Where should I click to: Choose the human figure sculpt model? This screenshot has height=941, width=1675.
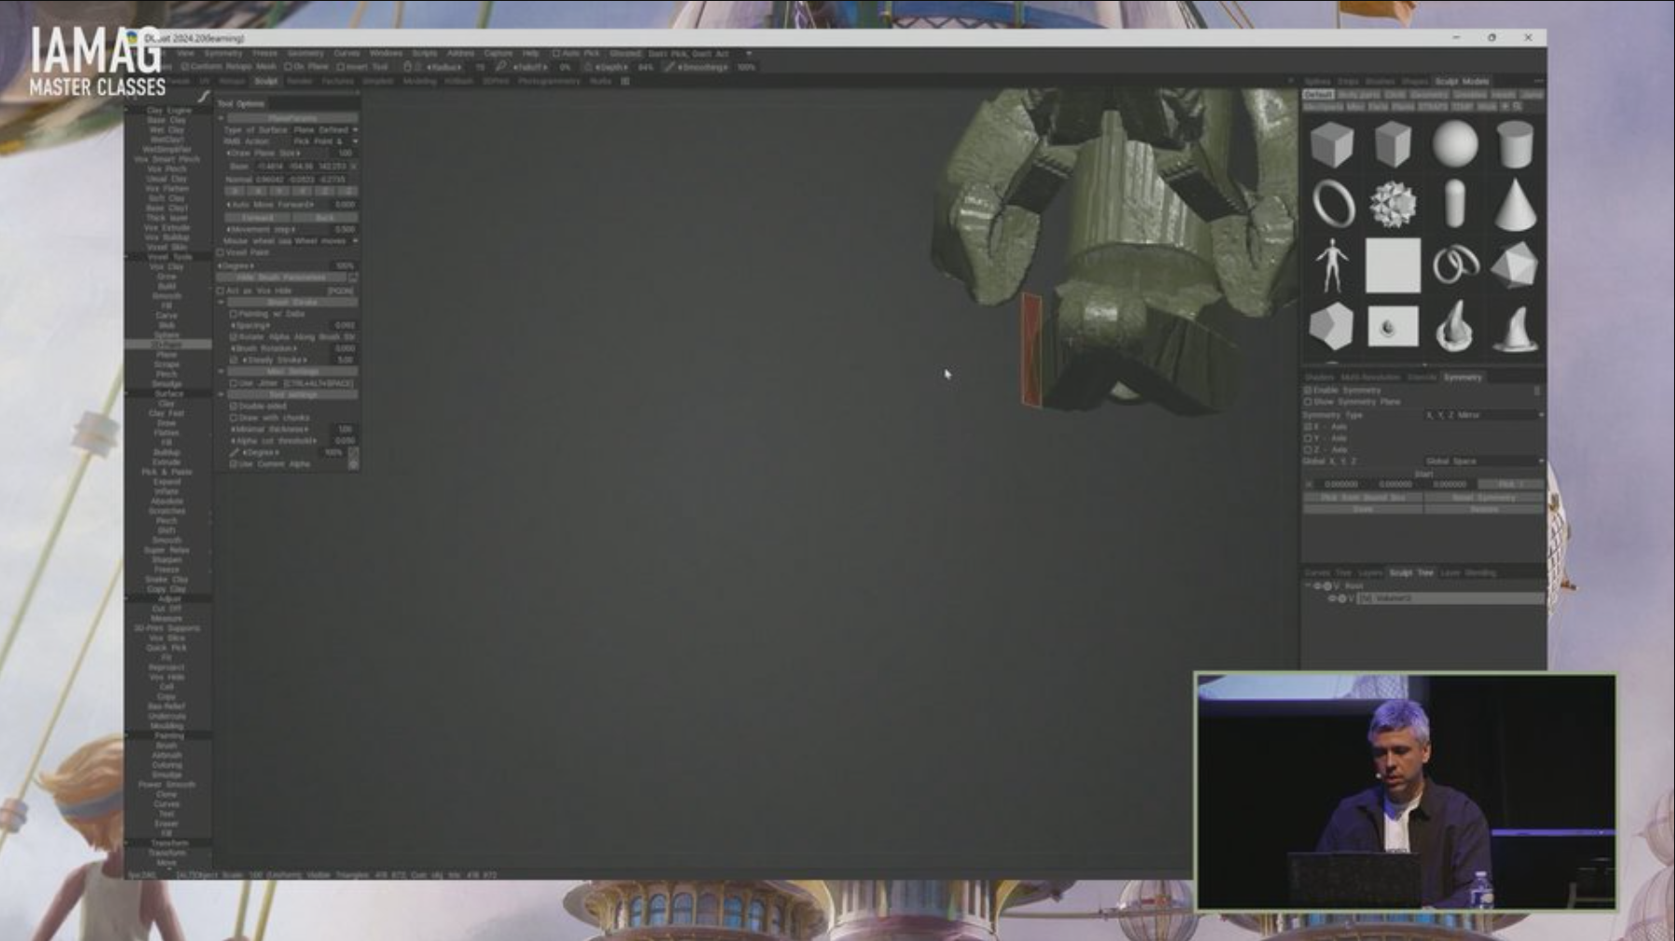pyautogui.click(x=1332, y=265)
